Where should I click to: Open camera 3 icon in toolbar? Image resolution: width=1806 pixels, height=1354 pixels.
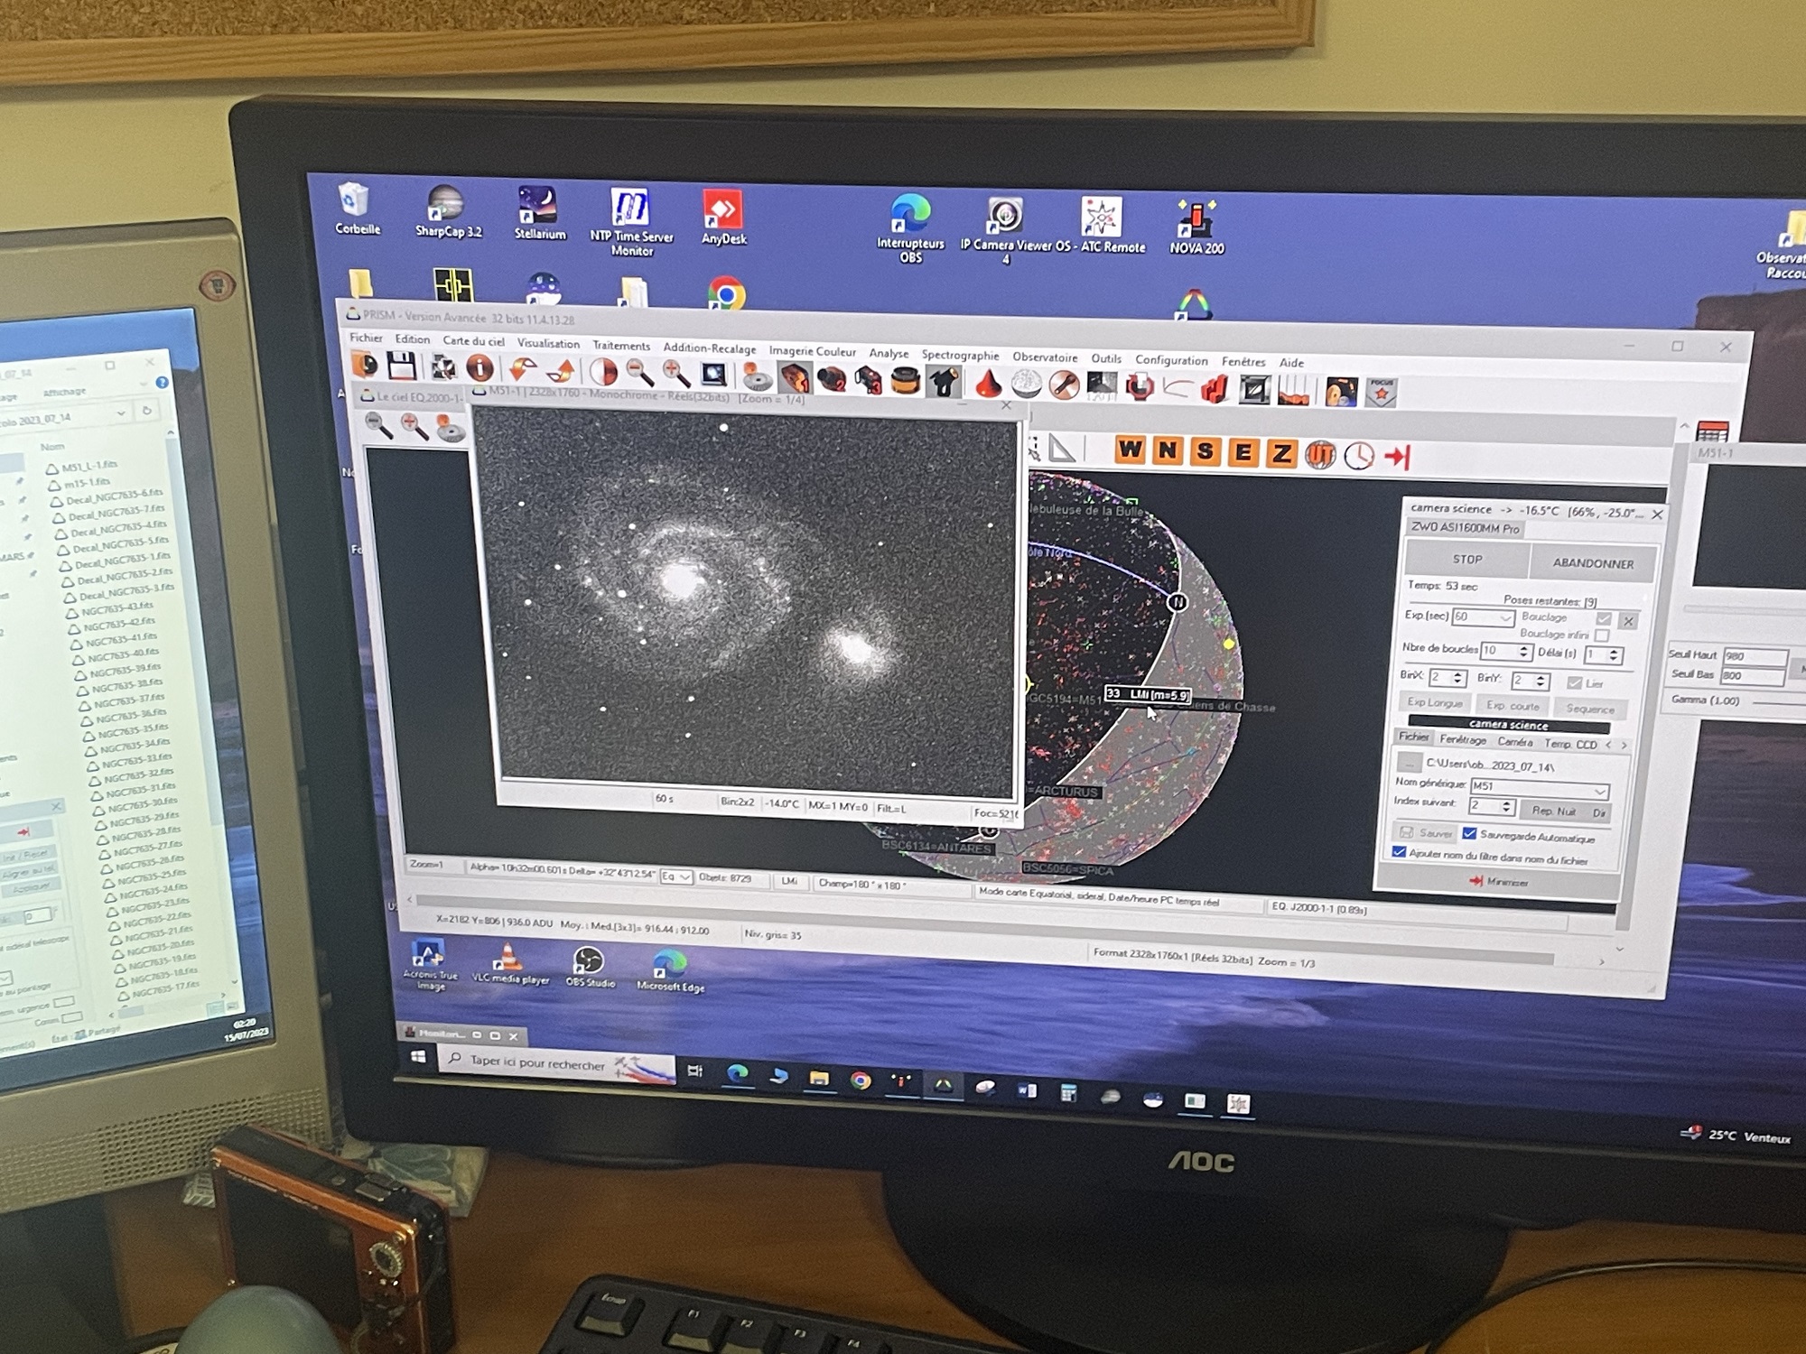tap(868, 379)
